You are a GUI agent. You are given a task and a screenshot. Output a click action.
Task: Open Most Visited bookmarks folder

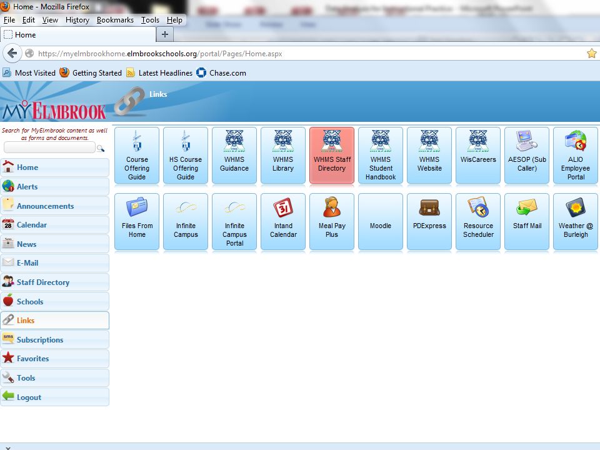pos(29,72)
